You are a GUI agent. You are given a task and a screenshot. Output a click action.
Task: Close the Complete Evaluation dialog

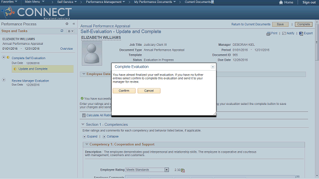[x=213, y=67]
